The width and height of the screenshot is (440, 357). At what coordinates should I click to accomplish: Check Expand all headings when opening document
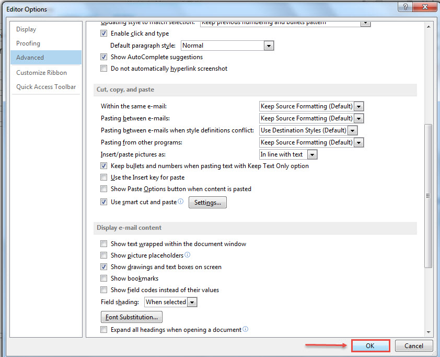tap(104, 329)
